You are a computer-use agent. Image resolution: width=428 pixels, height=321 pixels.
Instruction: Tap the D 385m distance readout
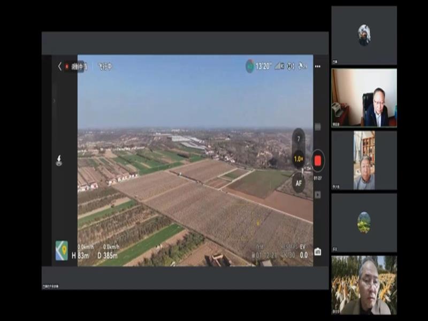(108, 256)
